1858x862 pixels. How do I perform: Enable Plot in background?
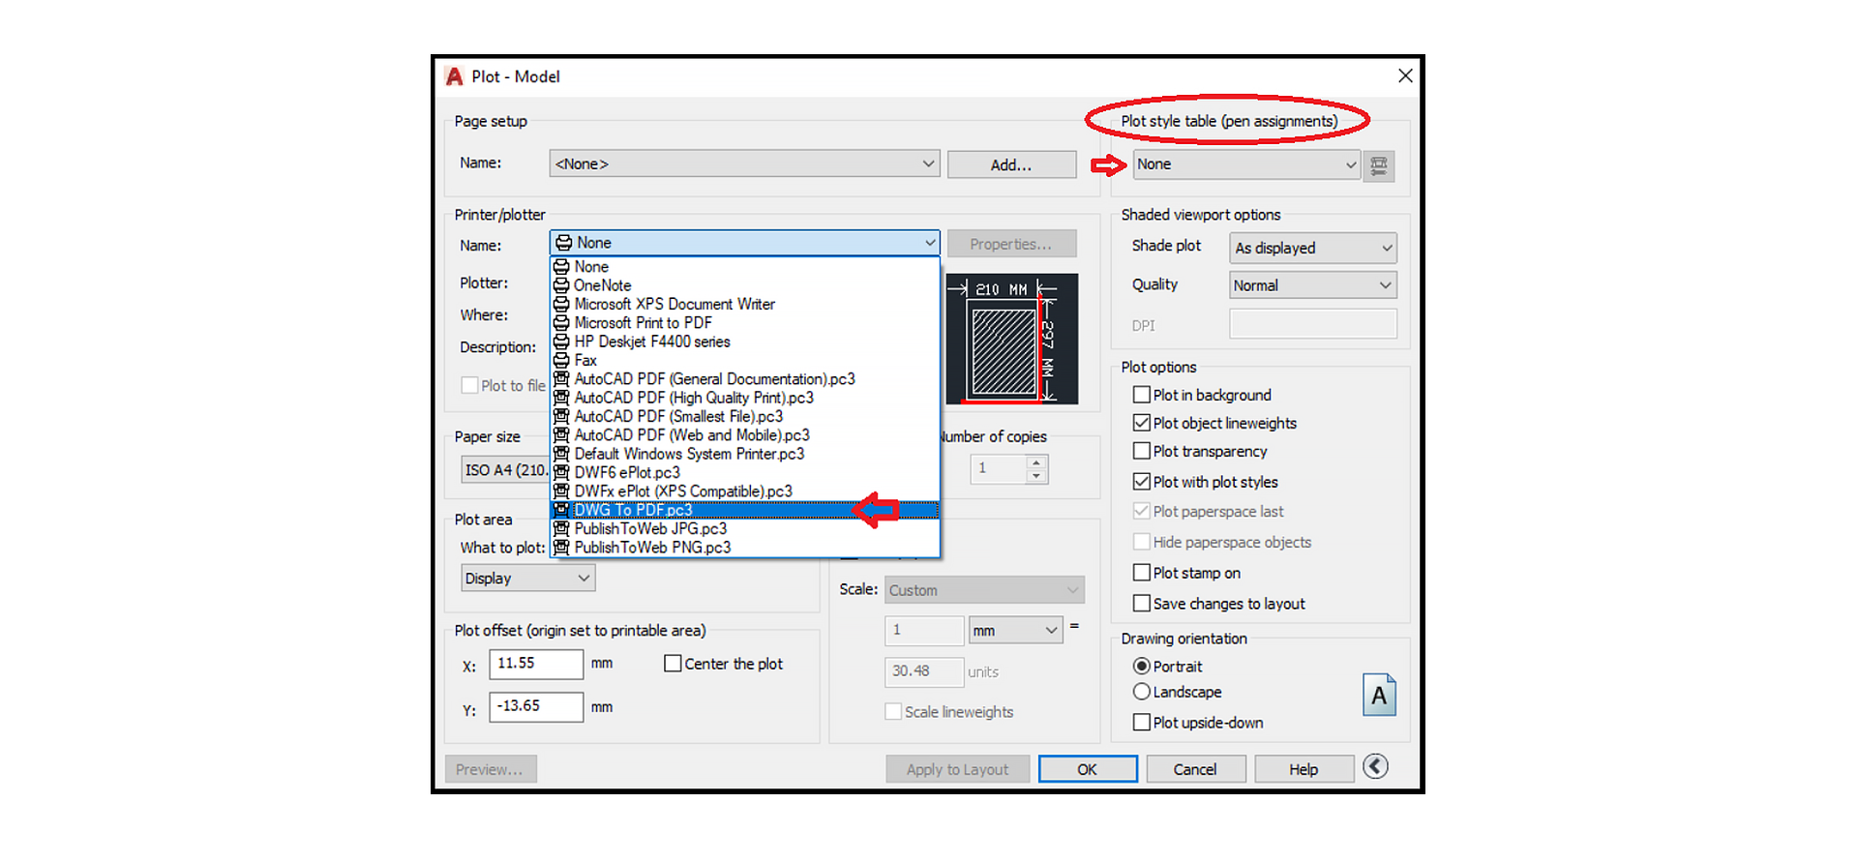[1142, 395]
